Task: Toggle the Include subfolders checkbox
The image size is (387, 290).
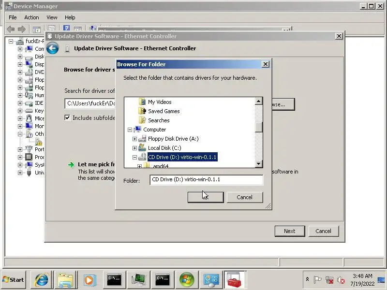Action: pyautogui.click(x=67, y=117)
